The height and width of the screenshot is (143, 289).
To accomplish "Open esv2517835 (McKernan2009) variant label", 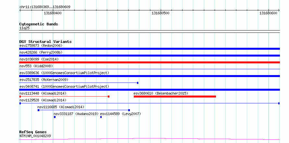I will pyautogui.click(x=44, y=80).
